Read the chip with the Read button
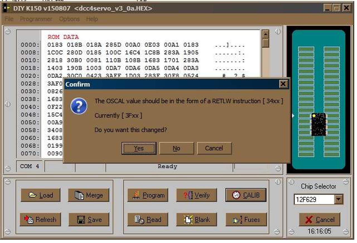Image resolution: width=357 pixels, height=243 pixels. (x=148, y=219)
